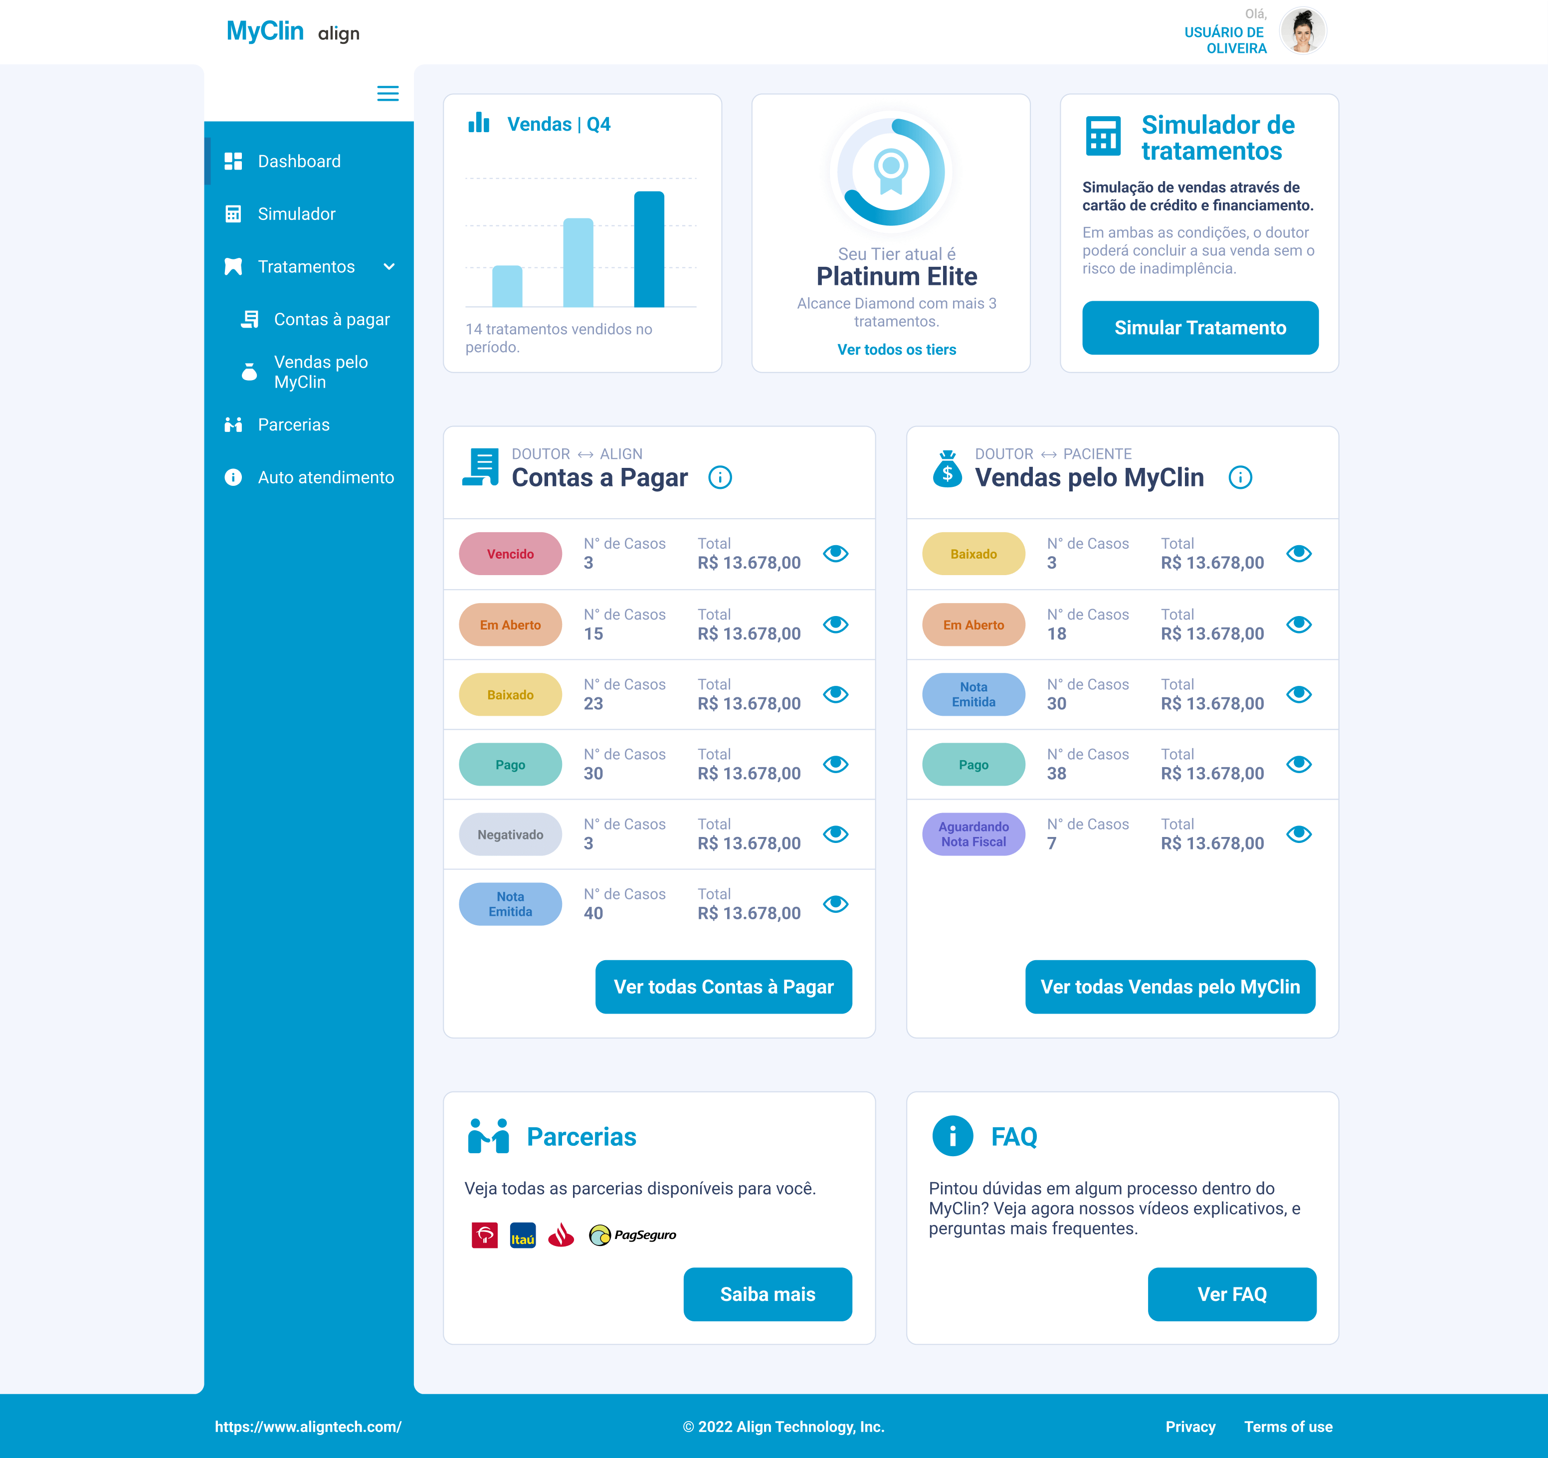View Pago row with 38 cases

[x=1299, y=765]
